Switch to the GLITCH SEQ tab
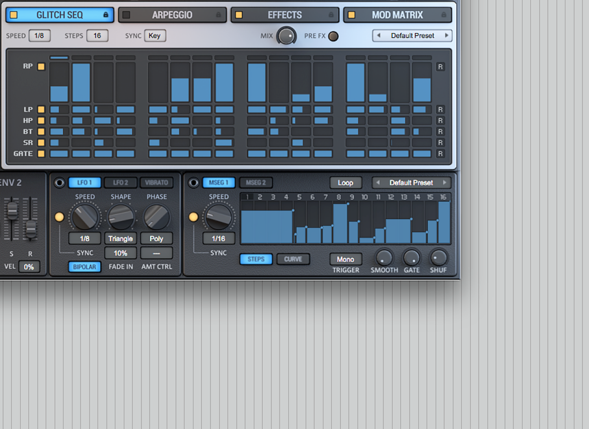This screenshot has width=589, height=429. 60,15
